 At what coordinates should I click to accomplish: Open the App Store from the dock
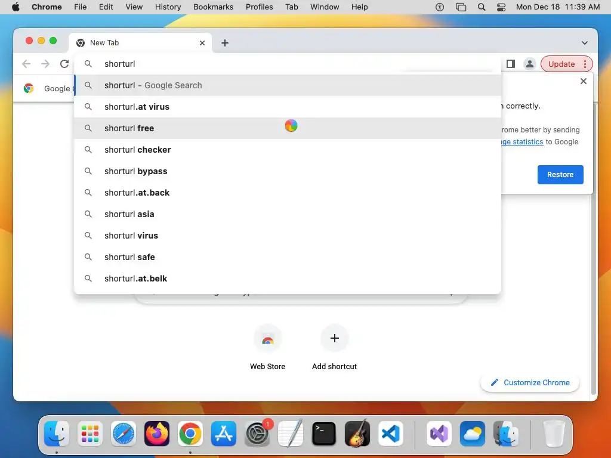[x=224, y=434]
